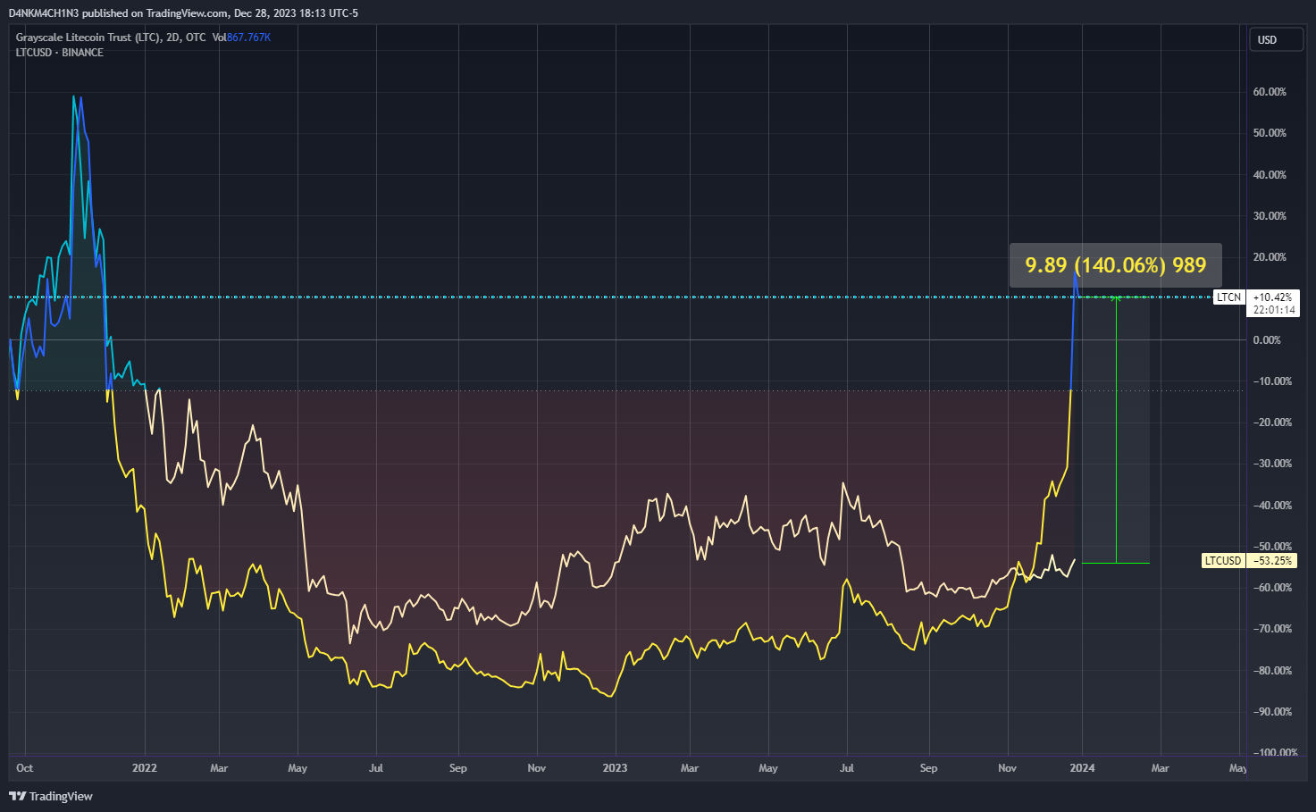Click the 50.00% scale label

click(x=1270, y=133)
